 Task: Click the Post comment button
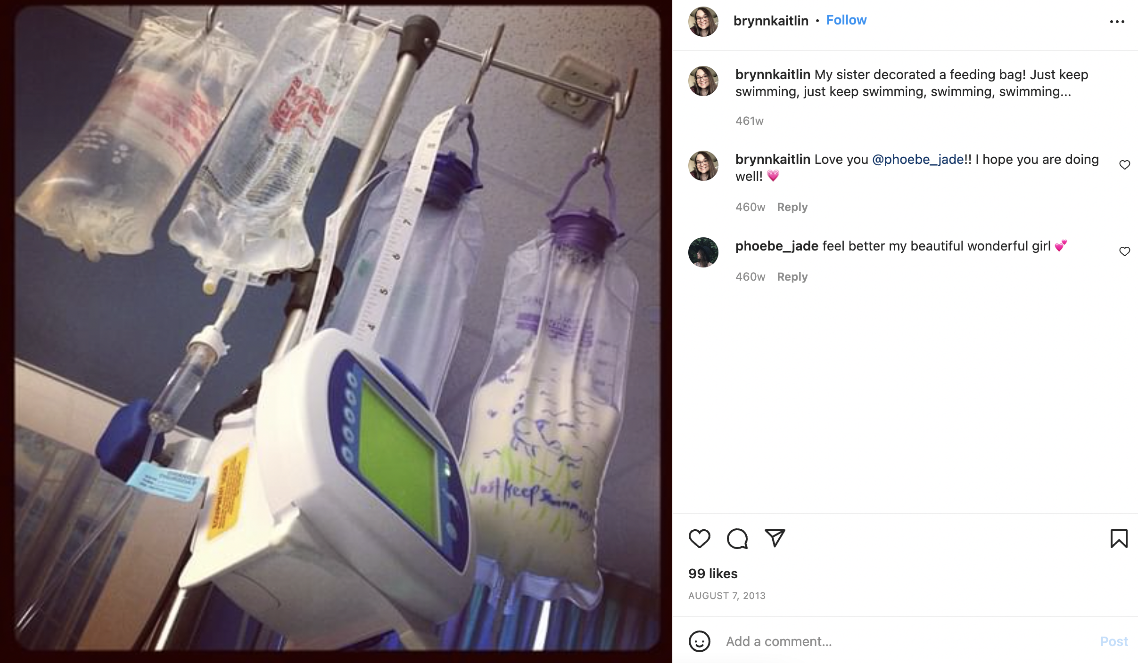coord(1114,641)
